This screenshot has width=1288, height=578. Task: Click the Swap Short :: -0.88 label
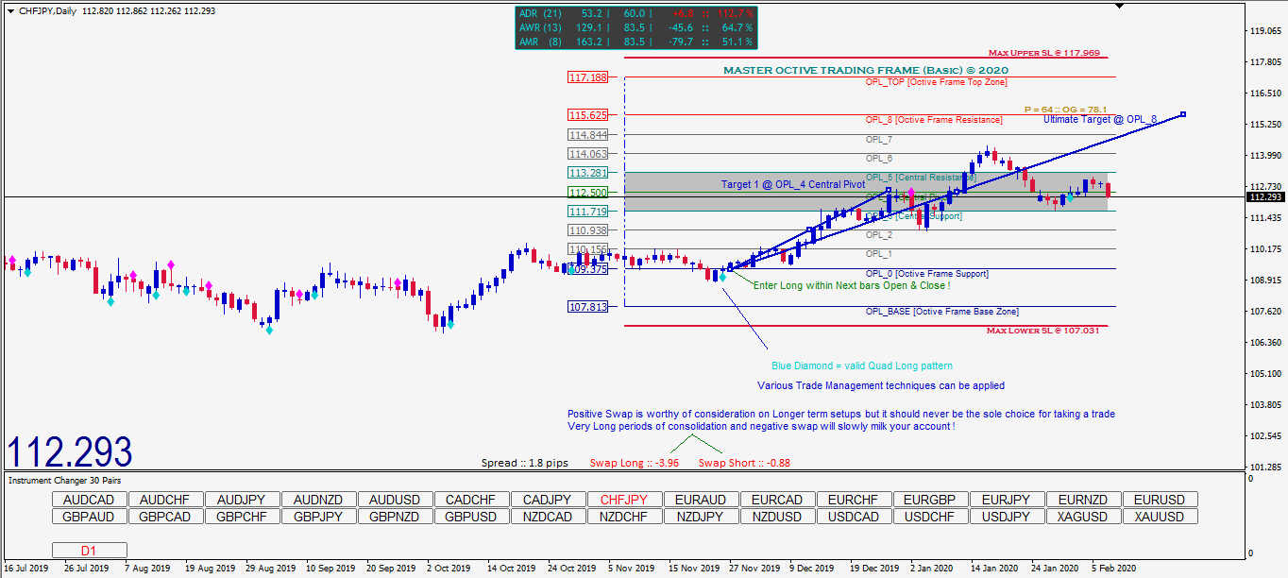click(x=744, y=463)
